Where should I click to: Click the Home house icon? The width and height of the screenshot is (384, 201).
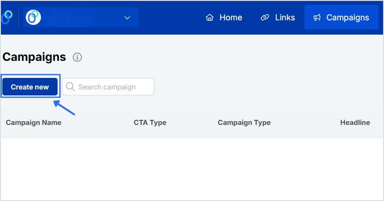209,18
